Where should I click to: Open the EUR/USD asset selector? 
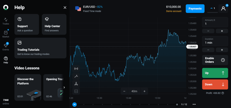pos(89,9)
